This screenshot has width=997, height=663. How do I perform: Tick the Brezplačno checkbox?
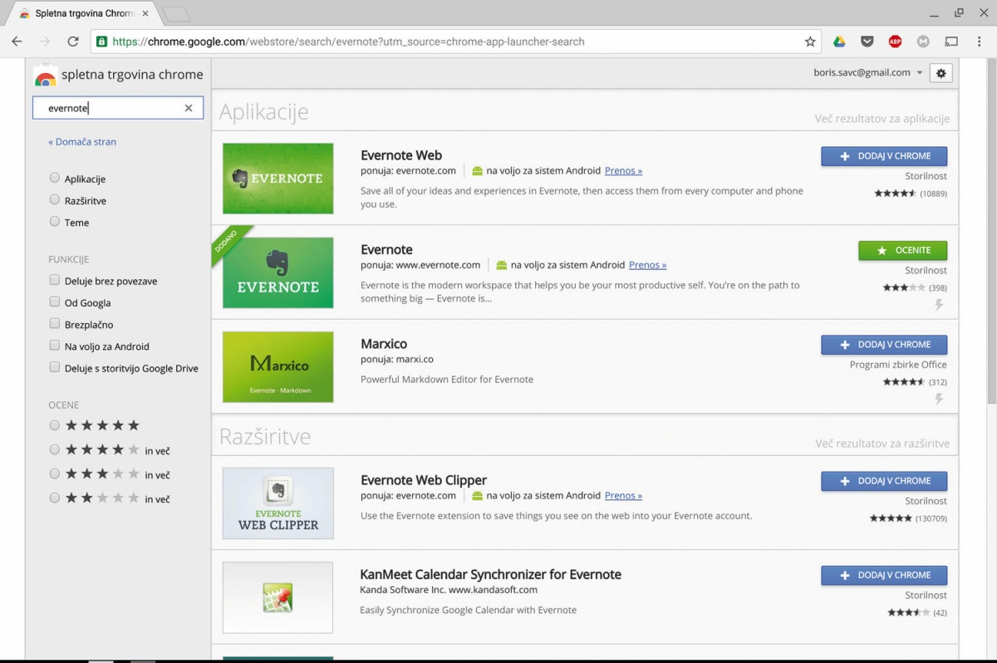[x=55, y=323]
